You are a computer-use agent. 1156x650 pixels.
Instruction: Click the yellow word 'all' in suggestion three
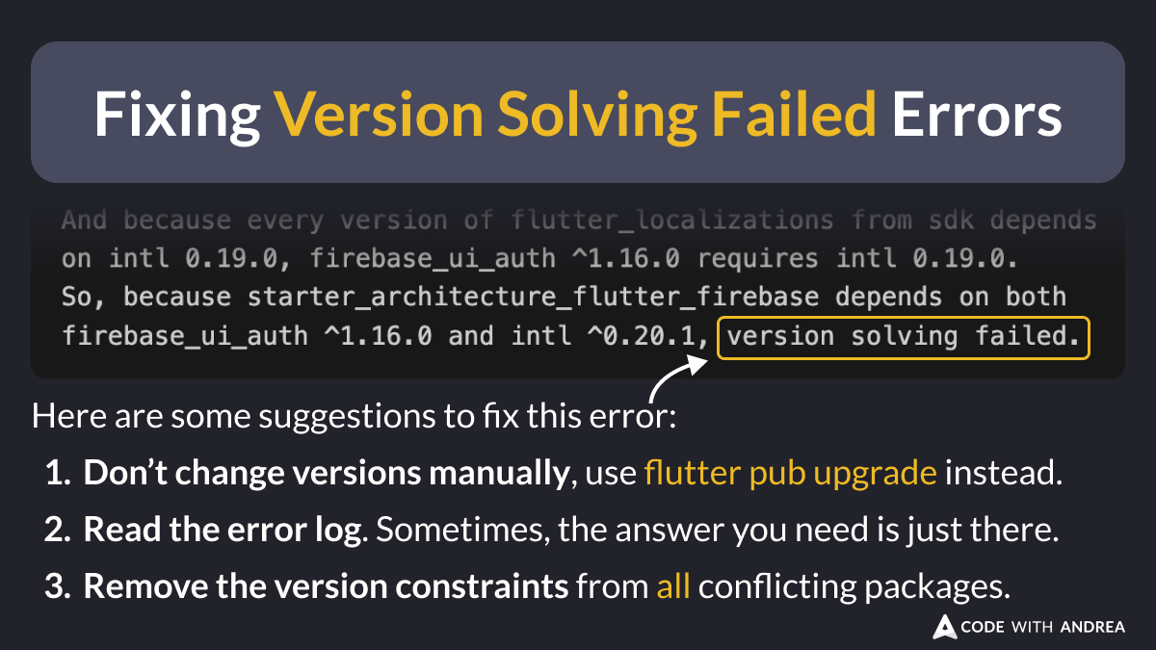(673, 586)
